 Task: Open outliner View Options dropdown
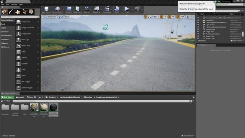(x=237, y=41)
